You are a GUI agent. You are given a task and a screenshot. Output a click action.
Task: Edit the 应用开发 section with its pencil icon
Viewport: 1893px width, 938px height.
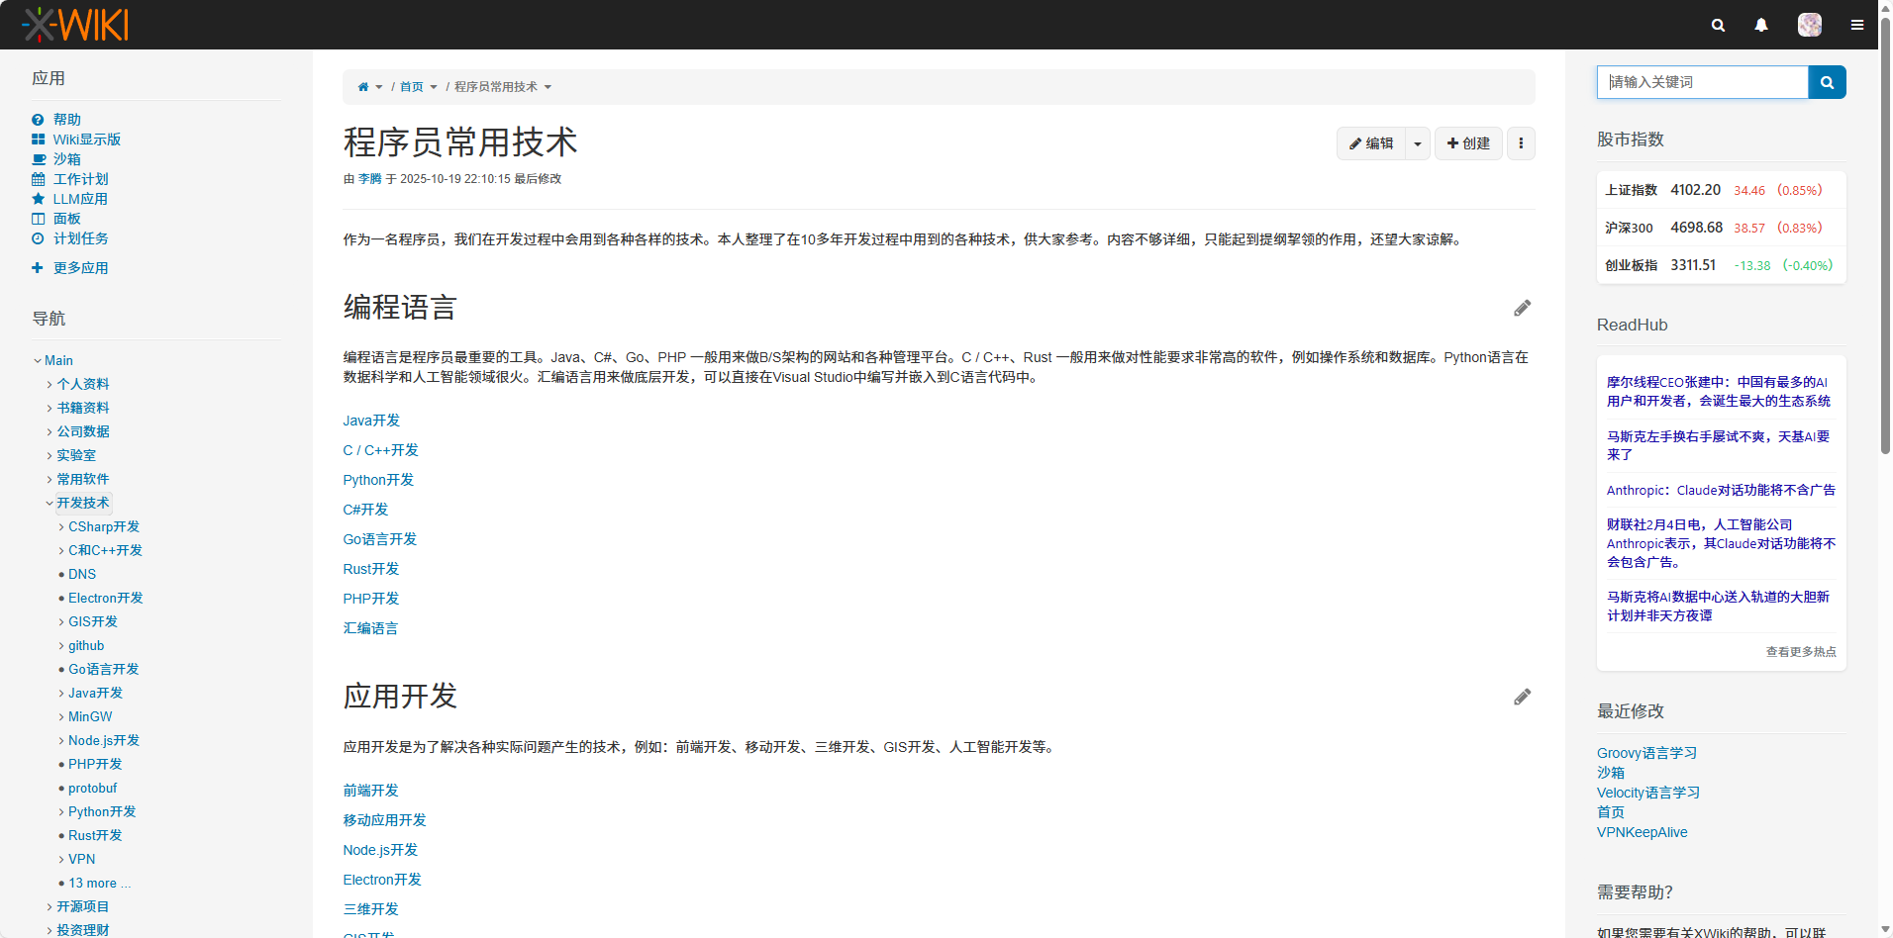(1522, 697)
